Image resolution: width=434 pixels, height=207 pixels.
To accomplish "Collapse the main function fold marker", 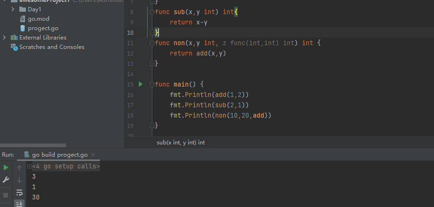I will coord(152,85).
